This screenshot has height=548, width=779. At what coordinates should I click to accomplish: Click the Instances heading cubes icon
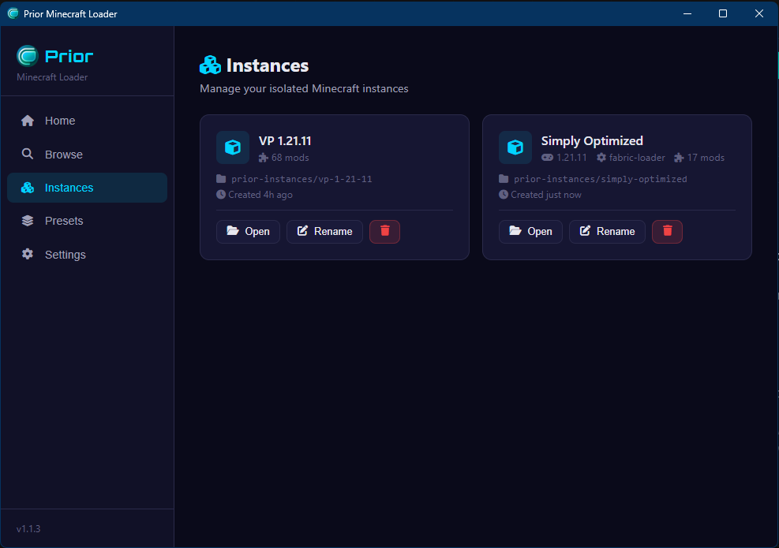(210, 65)
